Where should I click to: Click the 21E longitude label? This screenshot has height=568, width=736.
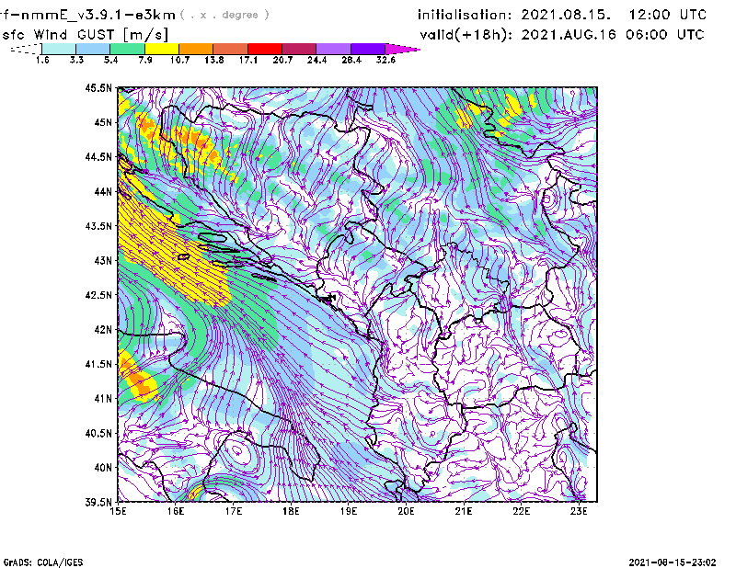coord(464,511)
